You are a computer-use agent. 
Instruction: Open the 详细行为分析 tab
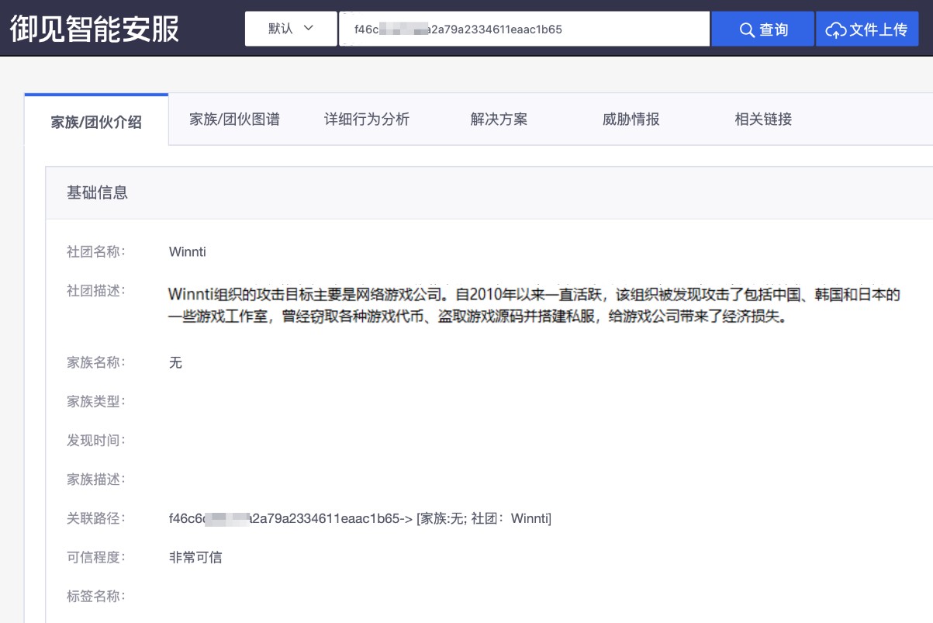[366, 119]
